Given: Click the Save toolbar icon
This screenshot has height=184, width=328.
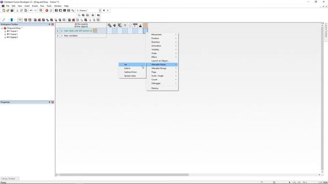Looking at the screenshot, I should [12, 10].
